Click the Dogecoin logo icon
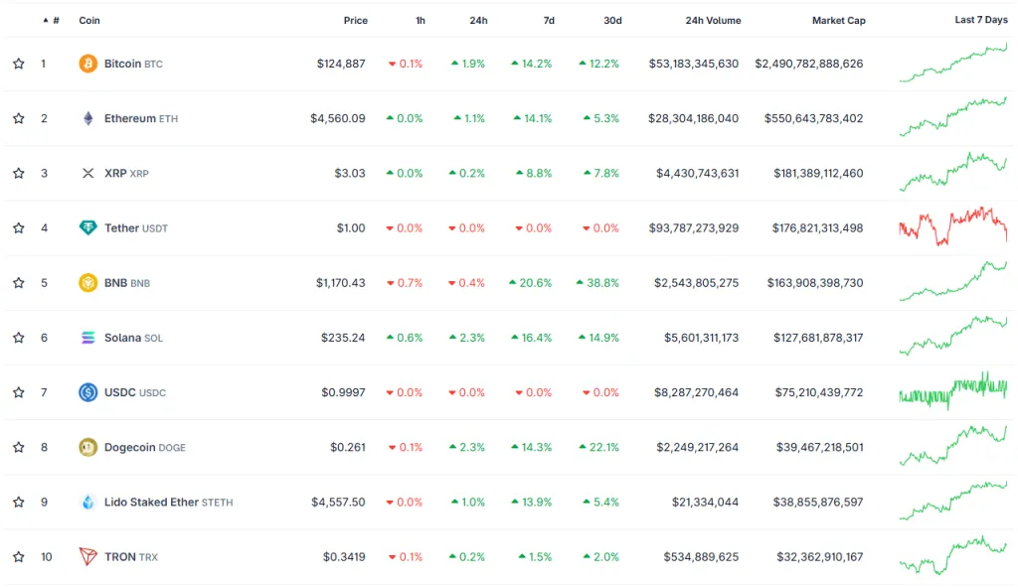This screenshot has height=587, width=1018. point(88,447)
